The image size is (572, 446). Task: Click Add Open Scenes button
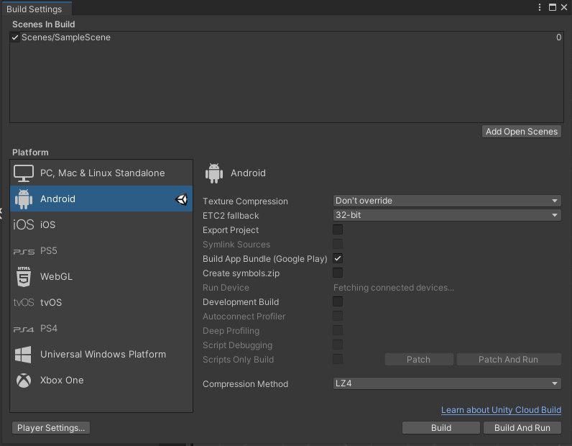click(521, 132)
